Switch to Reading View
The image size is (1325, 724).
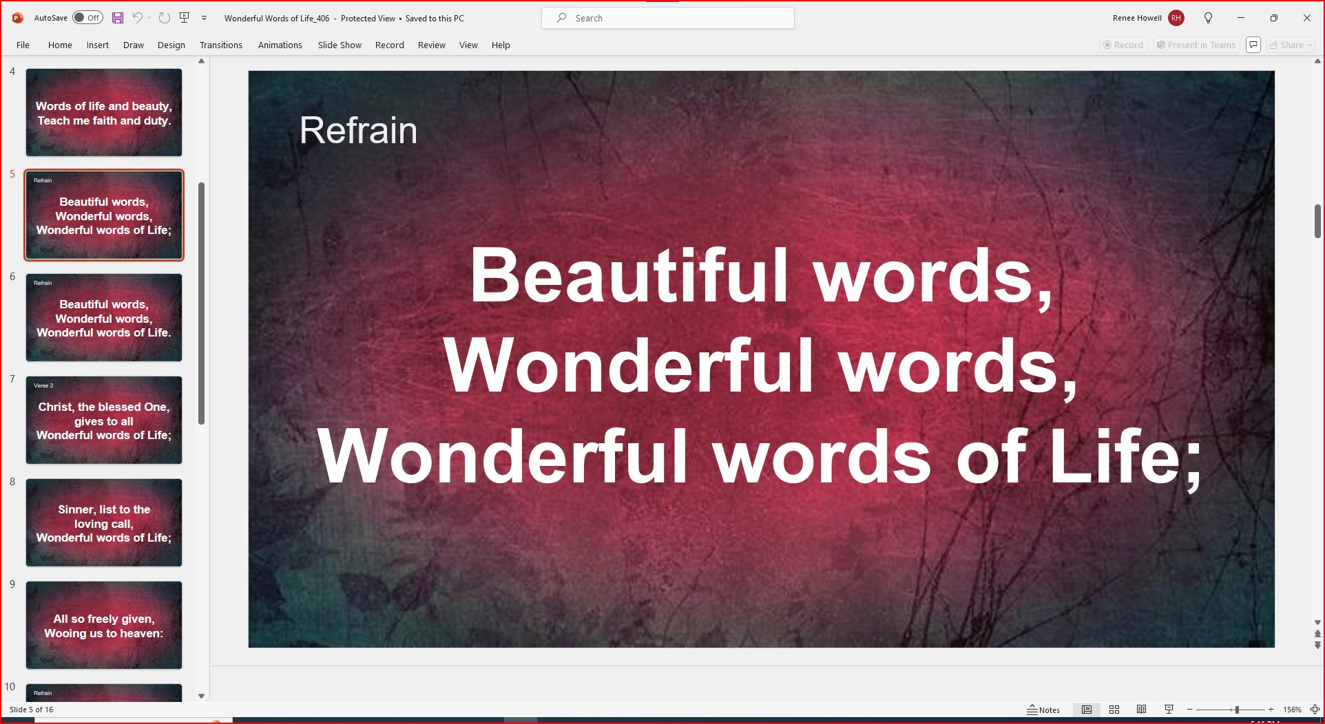coord(1141,710)
